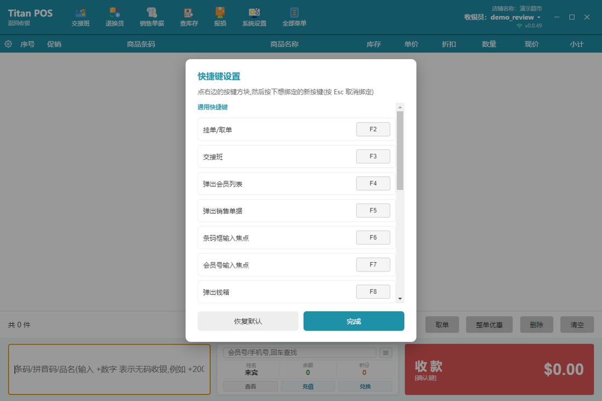
Task: Click the v0.0.49 version label
Action: click(533, 26)
